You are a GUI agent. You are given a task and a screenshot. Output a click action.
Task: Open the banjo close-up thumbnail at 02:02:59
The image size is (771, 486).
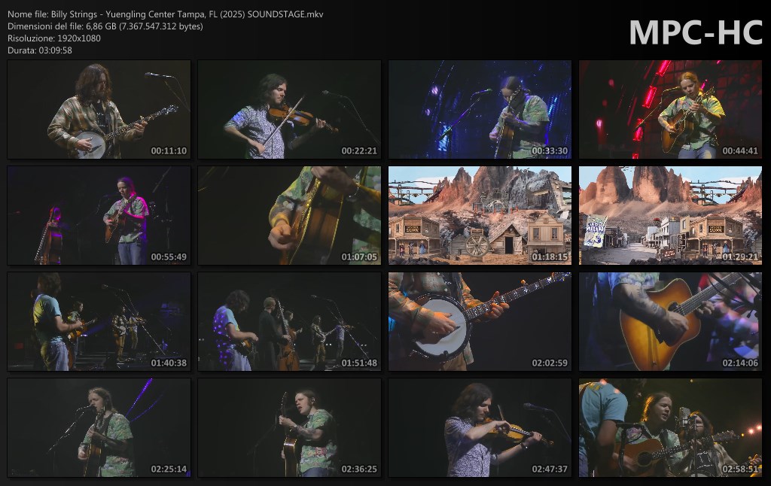[480, 322]
